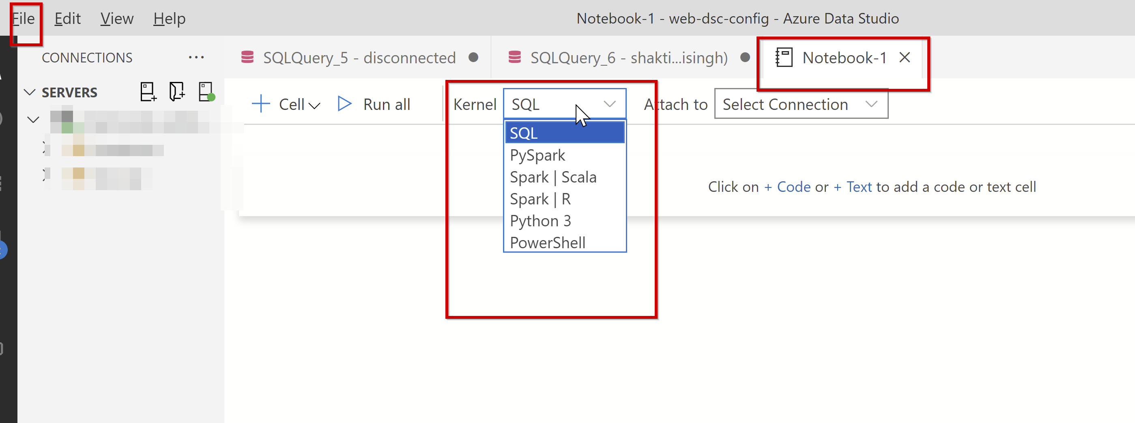Click the Notebook-1 notebook icon

(784, 57)
